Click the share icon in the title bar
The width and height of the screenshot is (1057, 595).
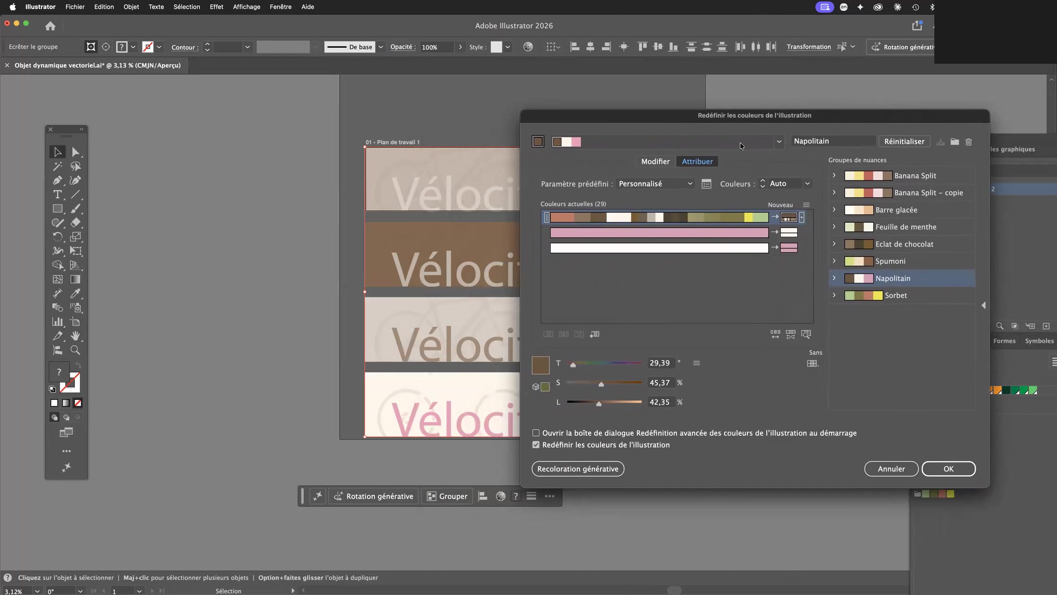[x=917, y=25]
